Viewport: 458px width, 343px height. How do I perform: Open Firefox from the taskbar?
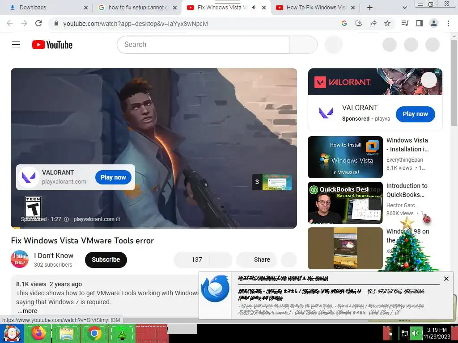tap(38, 334)
